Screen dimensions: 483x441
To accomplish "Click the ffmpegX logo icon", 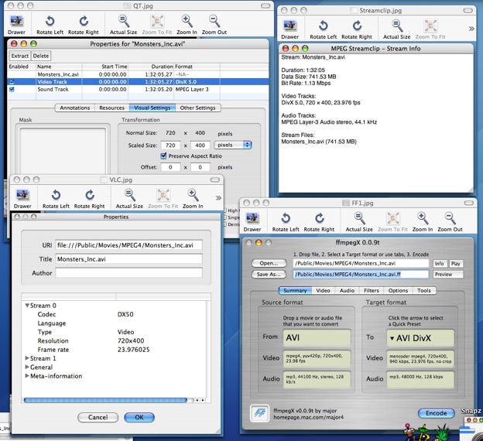I will (x=259, y=413).
